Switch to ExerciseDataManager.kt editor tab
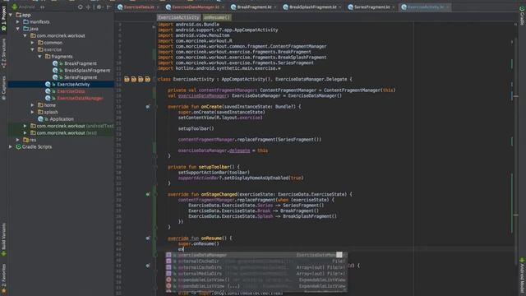Screen dimensions: 526x296 click(x=196, y=7)
